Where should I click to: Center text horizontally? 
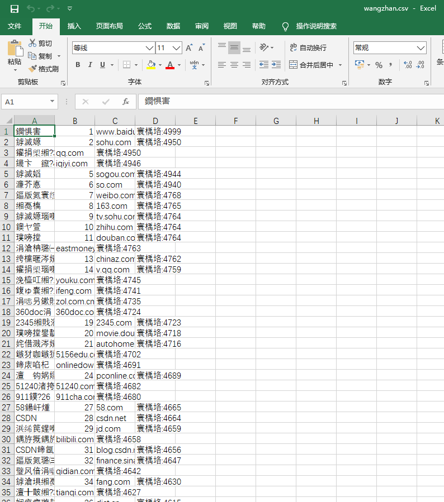[x=234, y=65]
